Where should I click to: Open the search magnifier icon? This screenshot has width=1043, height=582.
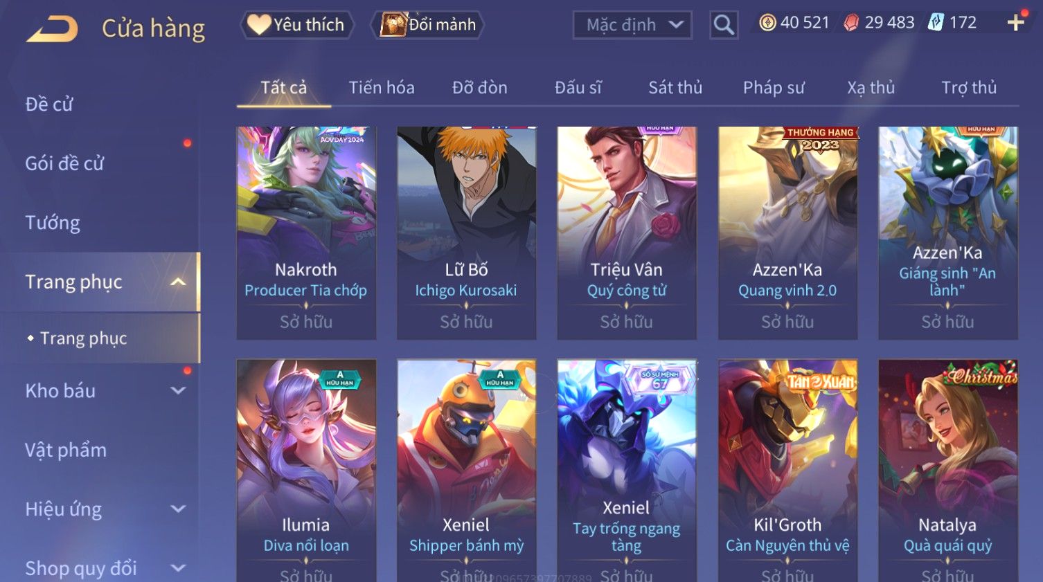coord(724,26)
